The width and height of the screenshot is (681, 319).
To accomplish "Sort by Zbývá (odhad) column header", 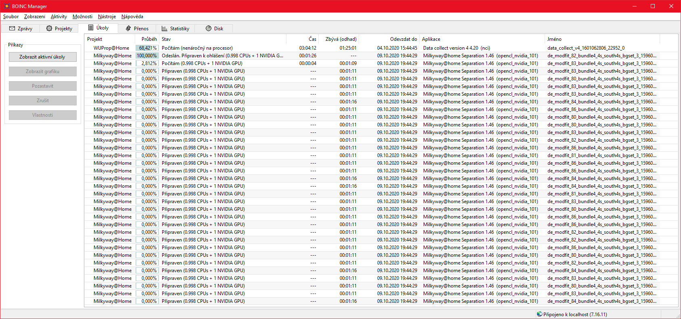I will pos(338,39).
